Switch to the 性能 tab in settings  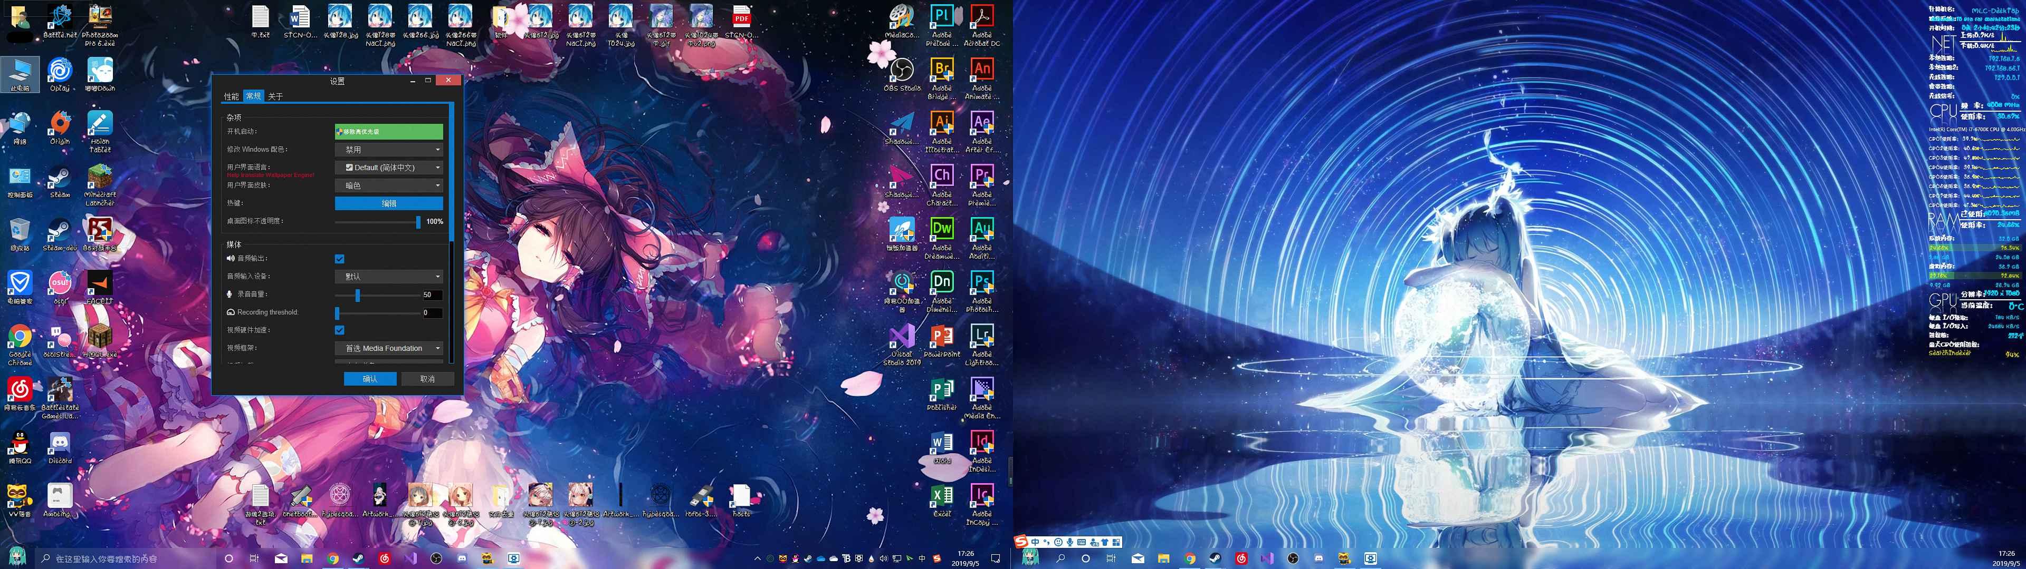(231, 96)
